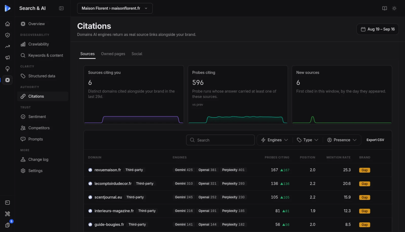The width and height of the screenshot is (405, 232).
Task: Open the terminal icon at rail bottom
Action: pyautogui.click(x=7, y=203)
